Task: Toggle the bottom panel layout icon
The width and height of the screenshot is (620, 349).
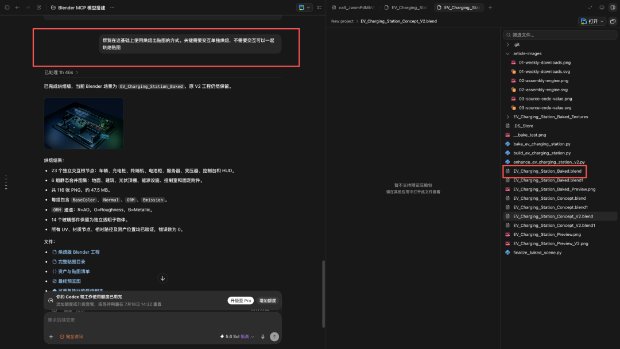Action: [x=602, y=7]
